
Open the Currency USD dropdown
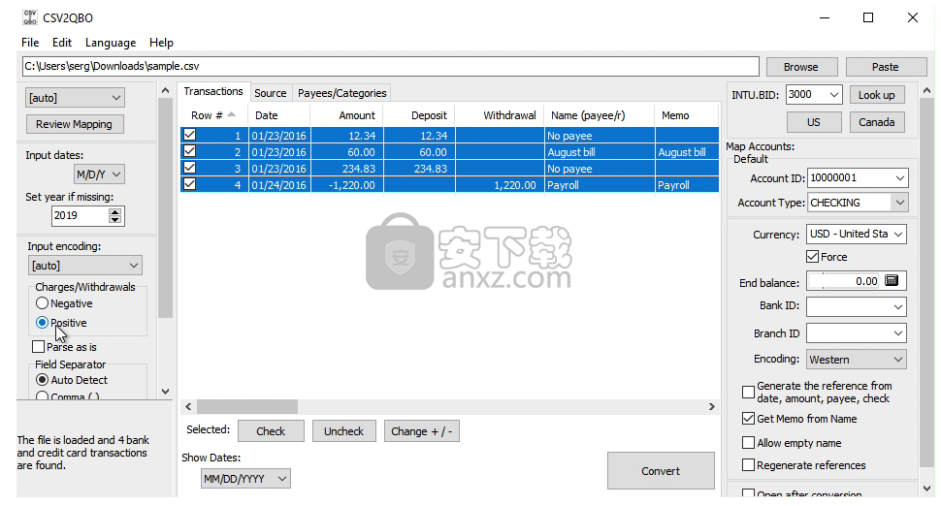pos(857,234)
